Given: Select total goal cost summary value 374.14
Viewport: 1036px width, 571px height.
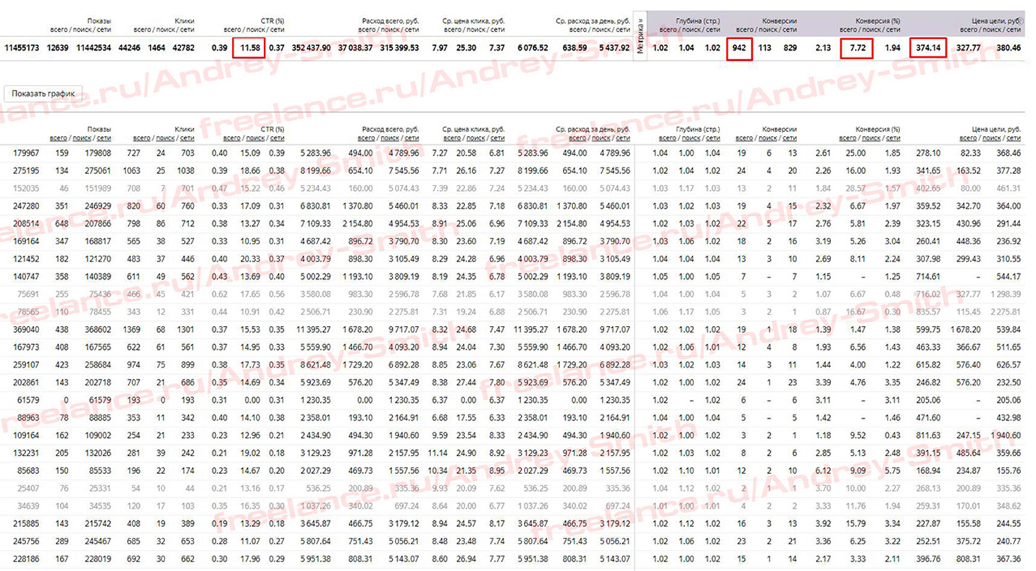Looking at the screenshot, I should (929, 49).
